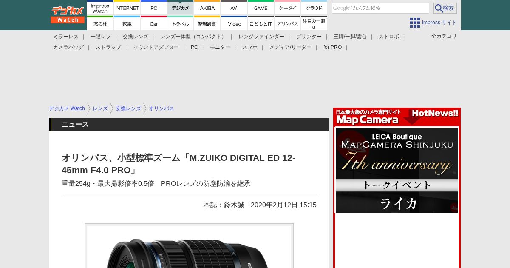Click the Olympus lens product photo
Screen dimensions: 510x268
point(189,246)
